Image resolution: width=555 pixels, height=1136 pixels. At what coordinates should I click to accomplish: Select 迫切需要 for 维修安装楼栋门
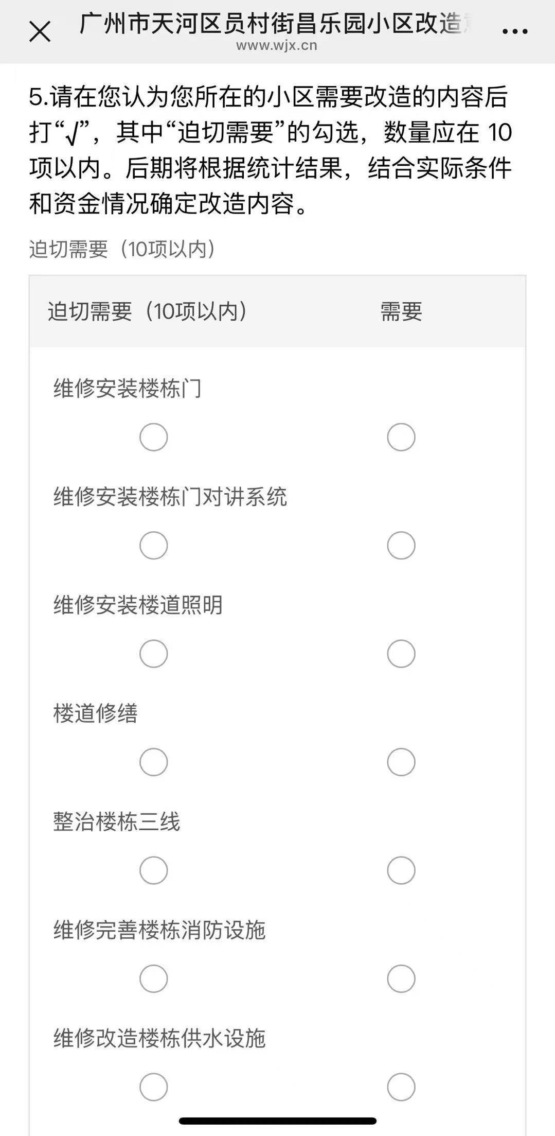[154, 438]
